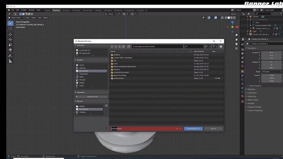Increment the filename number with the plus button

click(177, 129)
